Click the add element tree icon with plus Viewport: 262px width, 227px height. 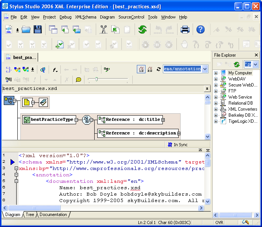pos(8,80)
